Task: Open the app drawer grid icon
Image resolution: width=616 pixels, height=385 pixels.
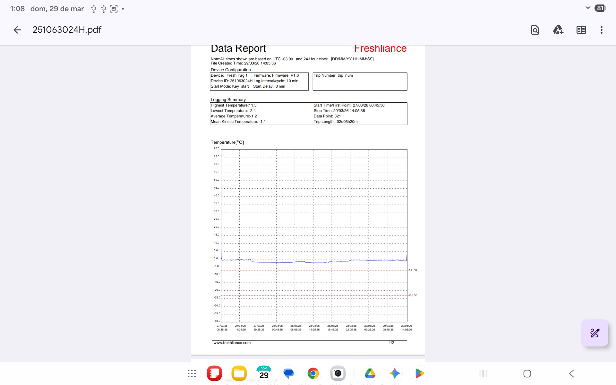Action: point(192,373)
